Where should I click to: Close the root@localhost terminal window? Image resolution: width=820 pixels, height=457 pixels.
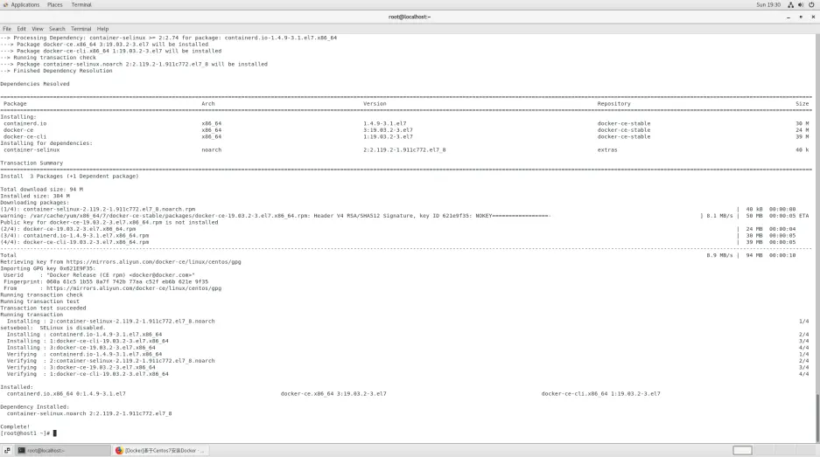coord(811,17)
